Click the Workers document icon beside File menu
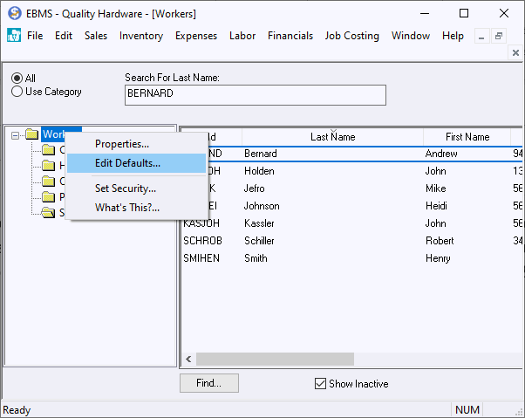 click(x=13, y=36)
